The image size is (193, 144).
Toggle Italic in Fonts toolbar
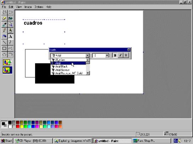(x=121, y=55)
